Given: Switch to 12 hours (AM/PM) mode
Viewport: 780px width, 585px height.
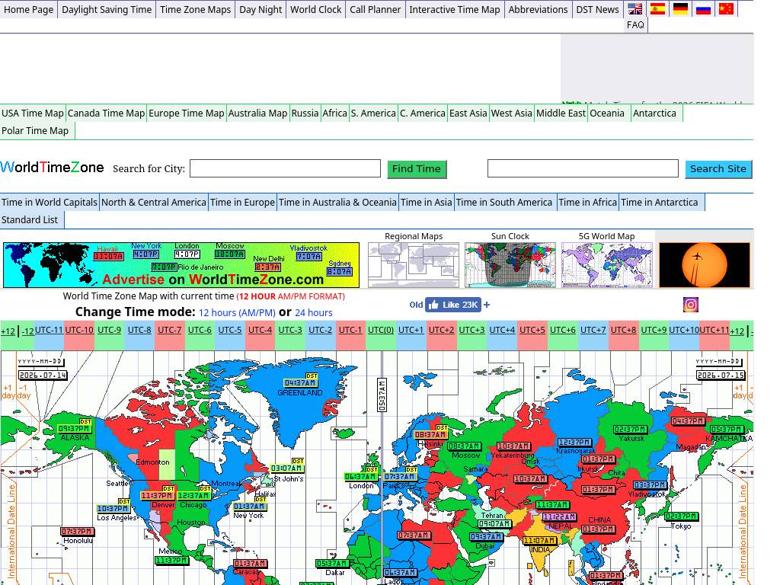Looking at the screenshot, I should (x=237, y=313).
